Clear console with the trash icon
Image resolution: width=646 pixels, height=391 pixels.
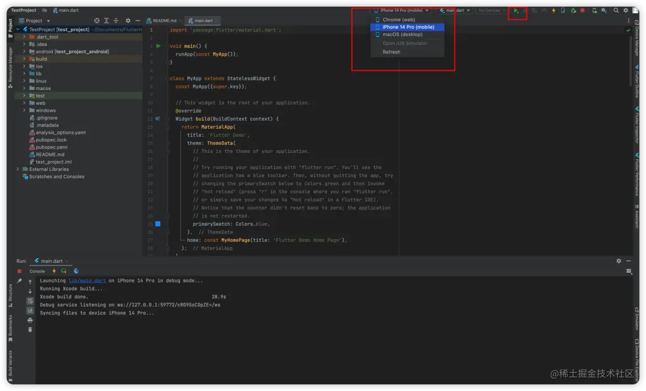click(30, 329)
